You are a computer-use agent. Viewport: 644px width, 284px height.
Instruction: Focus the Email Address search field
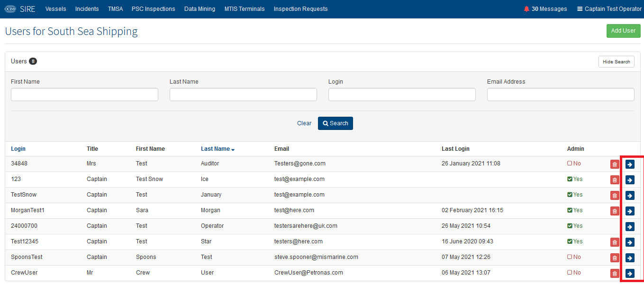561,95
